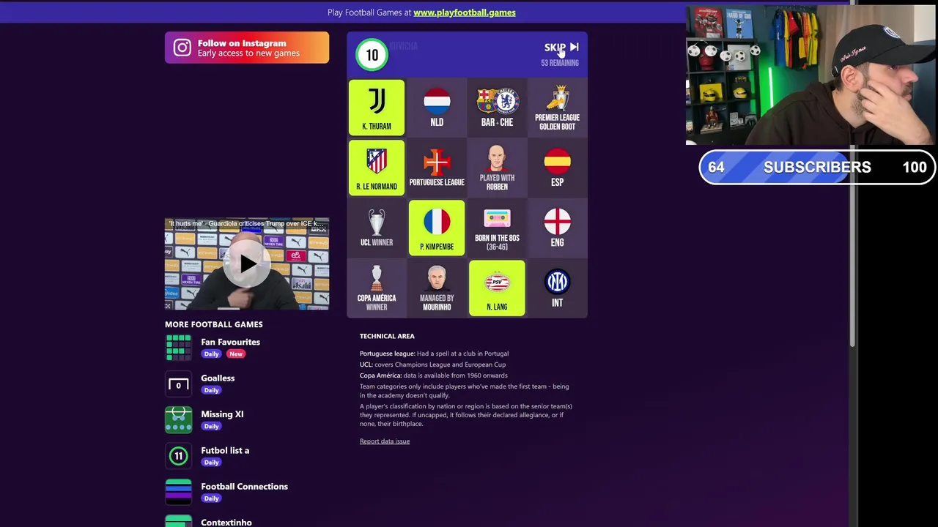Select the Inter INT crest cell
The height and width of the screenshot is (527, 938).
pos(557,288)
